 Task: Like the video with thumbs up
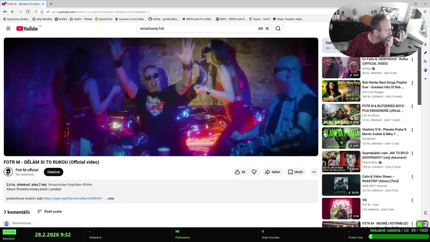tap(240, 172)
